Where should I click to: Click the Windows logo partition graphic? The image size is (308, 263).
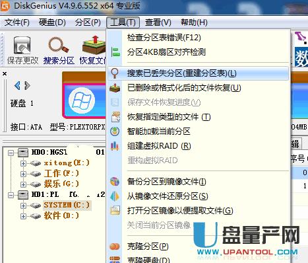point(82,100)
